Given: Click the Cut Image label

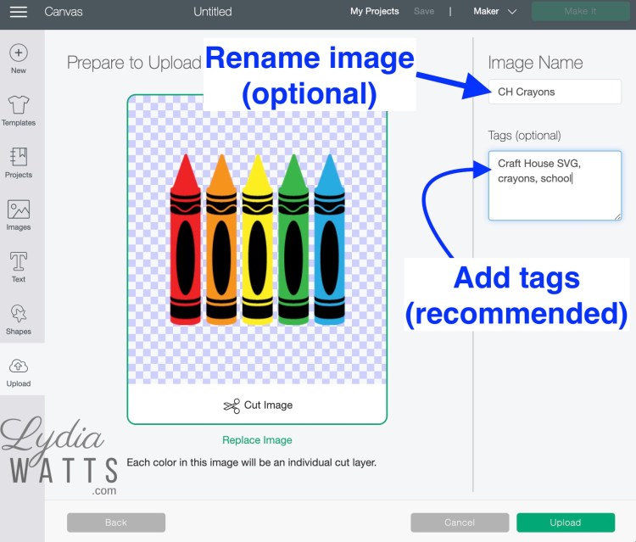Looking at the screenshot, I should (x=268, y=405).
